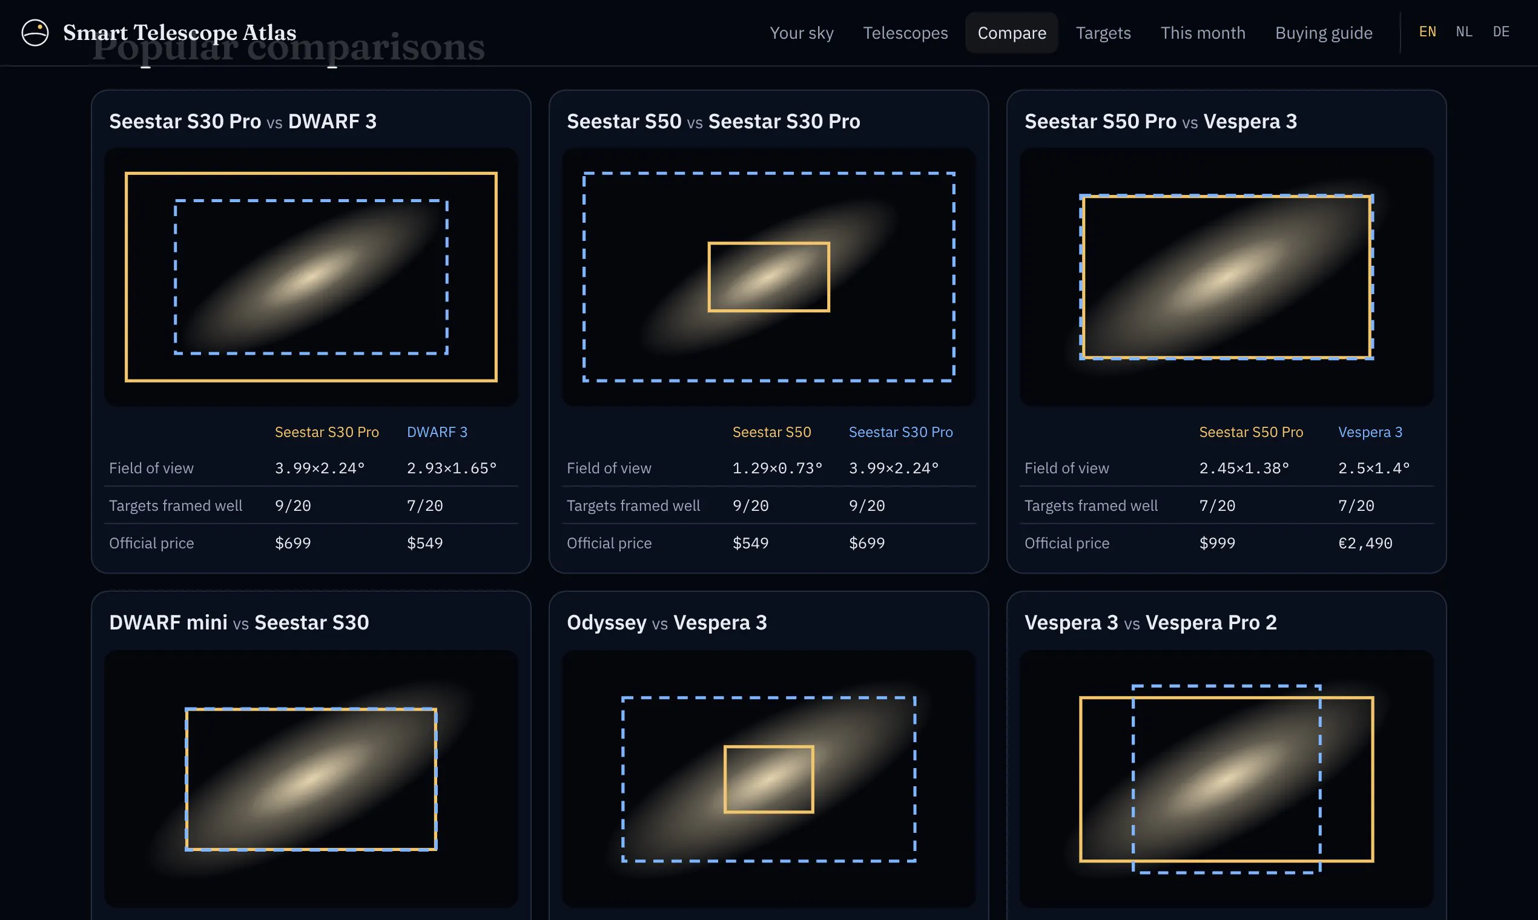
Task: Click the Seestar S50 Pro column header
Action: pos(1251,432)
